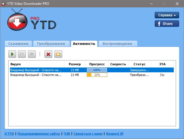Click the green play/resume button
The width and height of the screenshot is (184, 139).
pyautogui.click(x=12, y=54)
